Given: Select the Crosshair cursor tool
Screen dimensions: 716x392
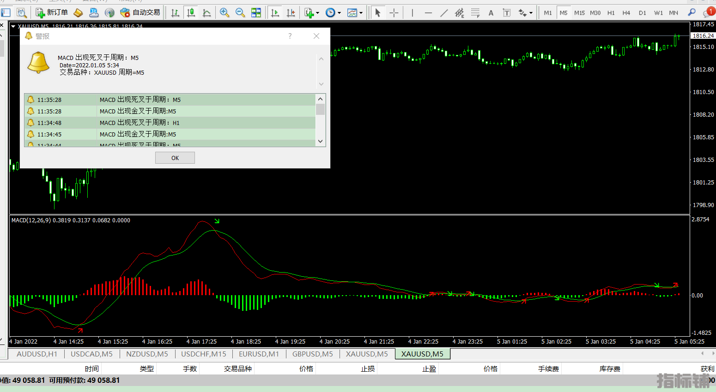Looking at the screenshot, I should [x=394, y=13].
